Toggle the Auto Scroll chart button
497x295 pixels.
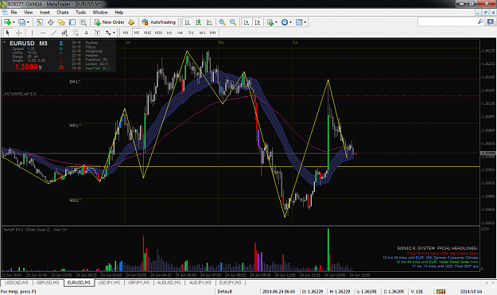point(247,22)
